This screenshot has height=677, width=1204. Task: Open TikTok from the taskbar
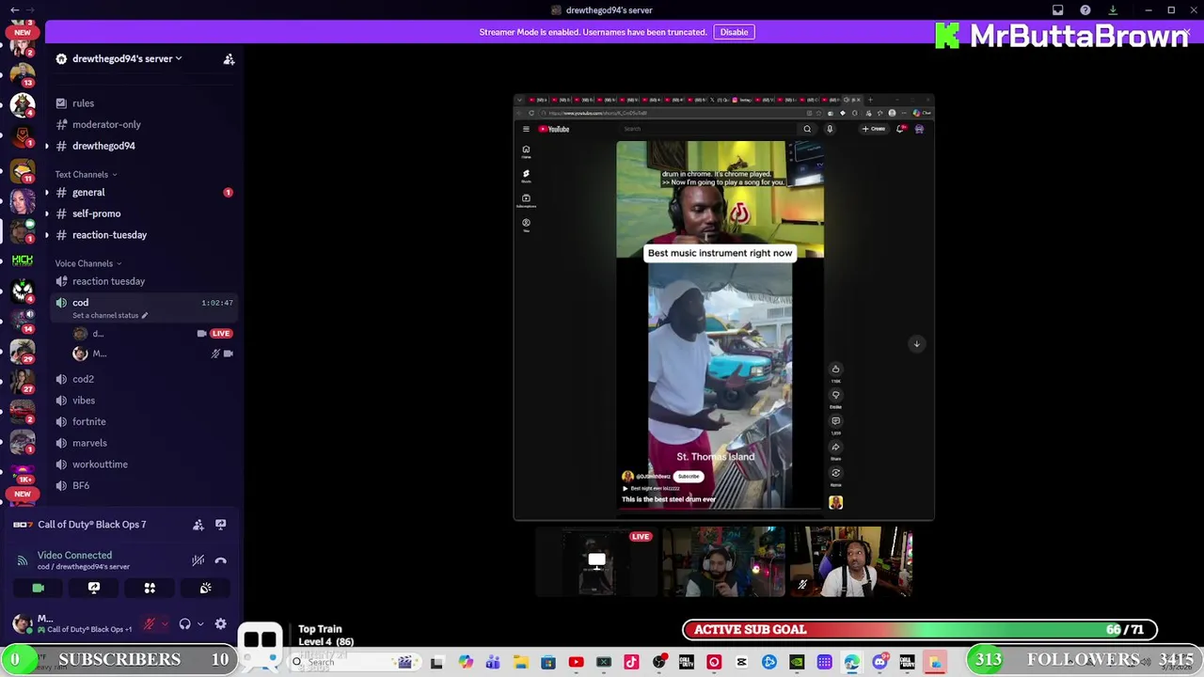(631, 662)
